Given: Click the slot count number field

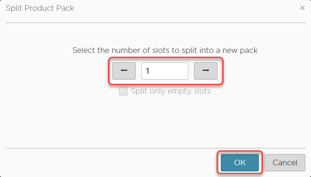Looking at the screenshot, I should pyautogui.click(x=165, y=71).
